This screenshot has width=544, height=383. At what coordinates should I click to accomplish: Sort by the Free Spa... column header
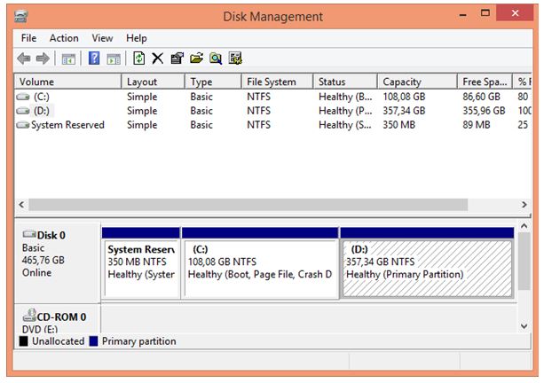tap(485, 82)
